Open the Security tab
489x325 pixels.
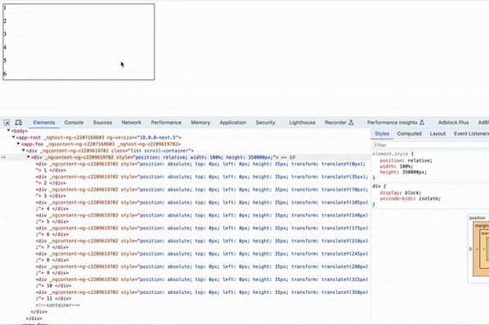266,122
